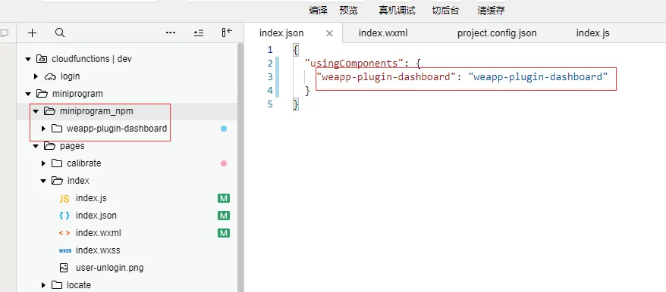Click the M badge next to index.wxml

coord(224,233)
